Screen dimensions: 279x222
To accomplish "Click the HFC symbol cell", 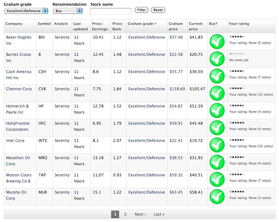I will pos(42,123).
